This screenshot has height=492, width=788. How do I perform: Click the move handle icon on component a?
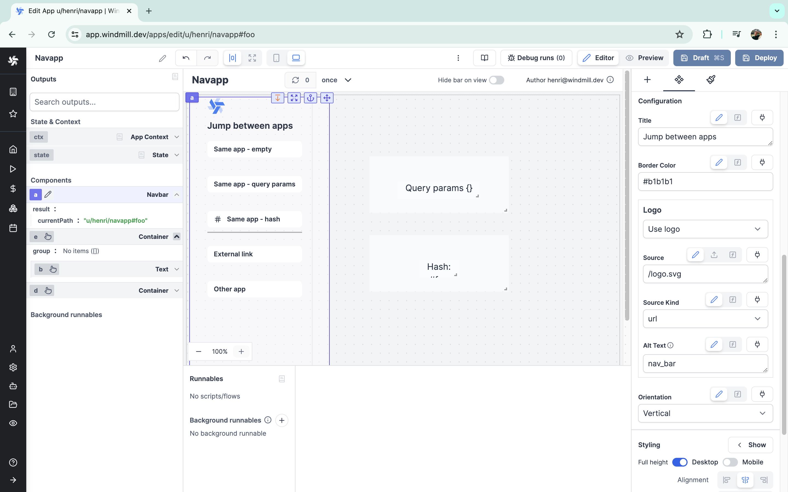327,98
